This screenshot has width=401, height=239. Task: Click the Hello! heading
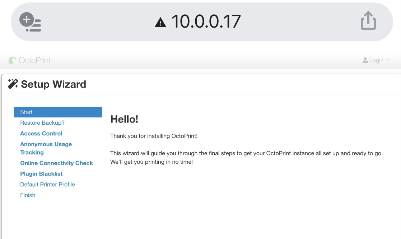coord(124,119)
